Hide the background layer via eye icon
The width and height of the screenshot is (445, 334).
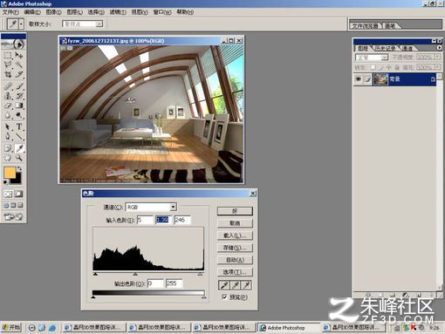(359, 78)
